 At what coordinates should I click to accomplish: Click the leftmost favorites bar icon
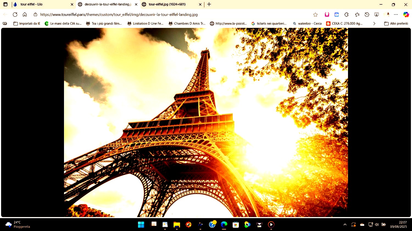[x=5, y=24]
